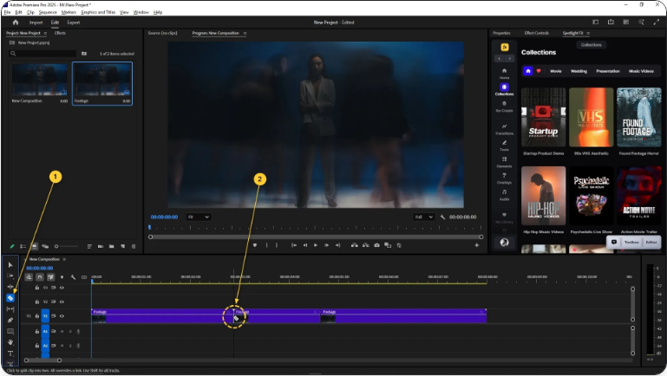Open the Transitions section in Spotlight FX sidebar

point(504,128)
